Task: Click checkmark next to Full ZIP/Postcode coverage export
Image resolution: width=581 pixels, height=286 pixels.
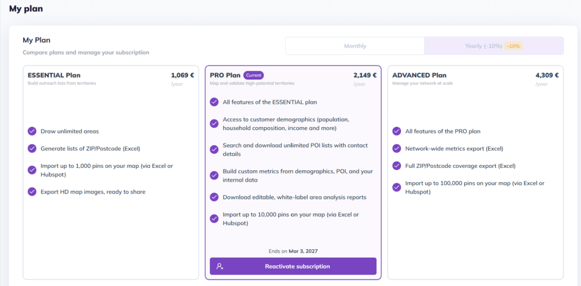Action: (x=397, y=166)
